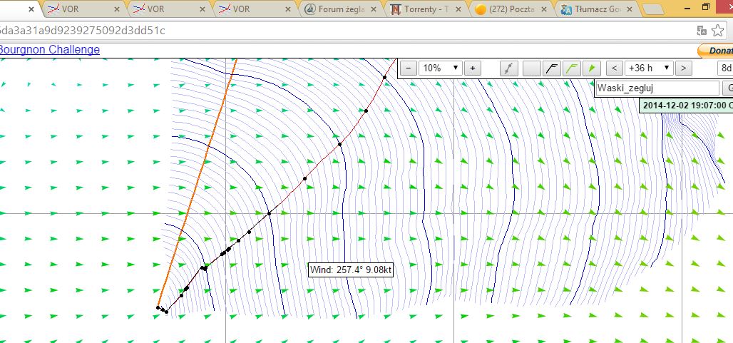Bookmark page with the star icon

coord(717,31)
